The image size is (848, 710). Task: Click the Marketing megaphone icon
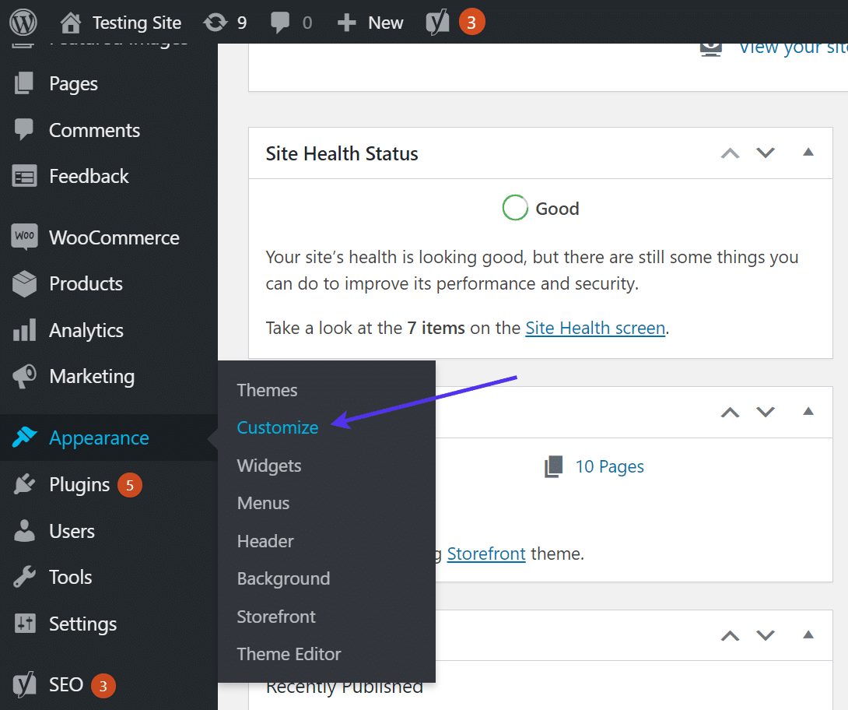point(25,376)
